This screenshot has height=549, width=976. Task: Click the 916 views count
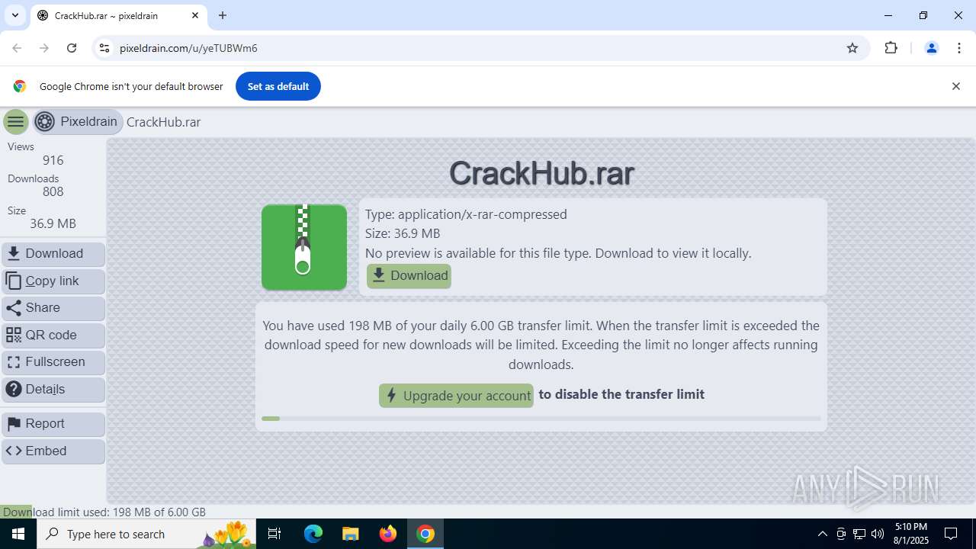coord(53,160)
